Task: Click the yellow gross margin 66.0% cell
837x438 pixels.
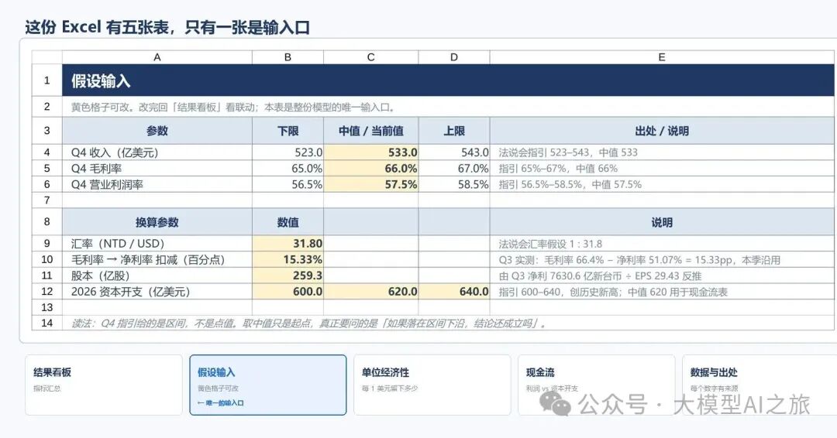Action: click(x=371, y=169)
